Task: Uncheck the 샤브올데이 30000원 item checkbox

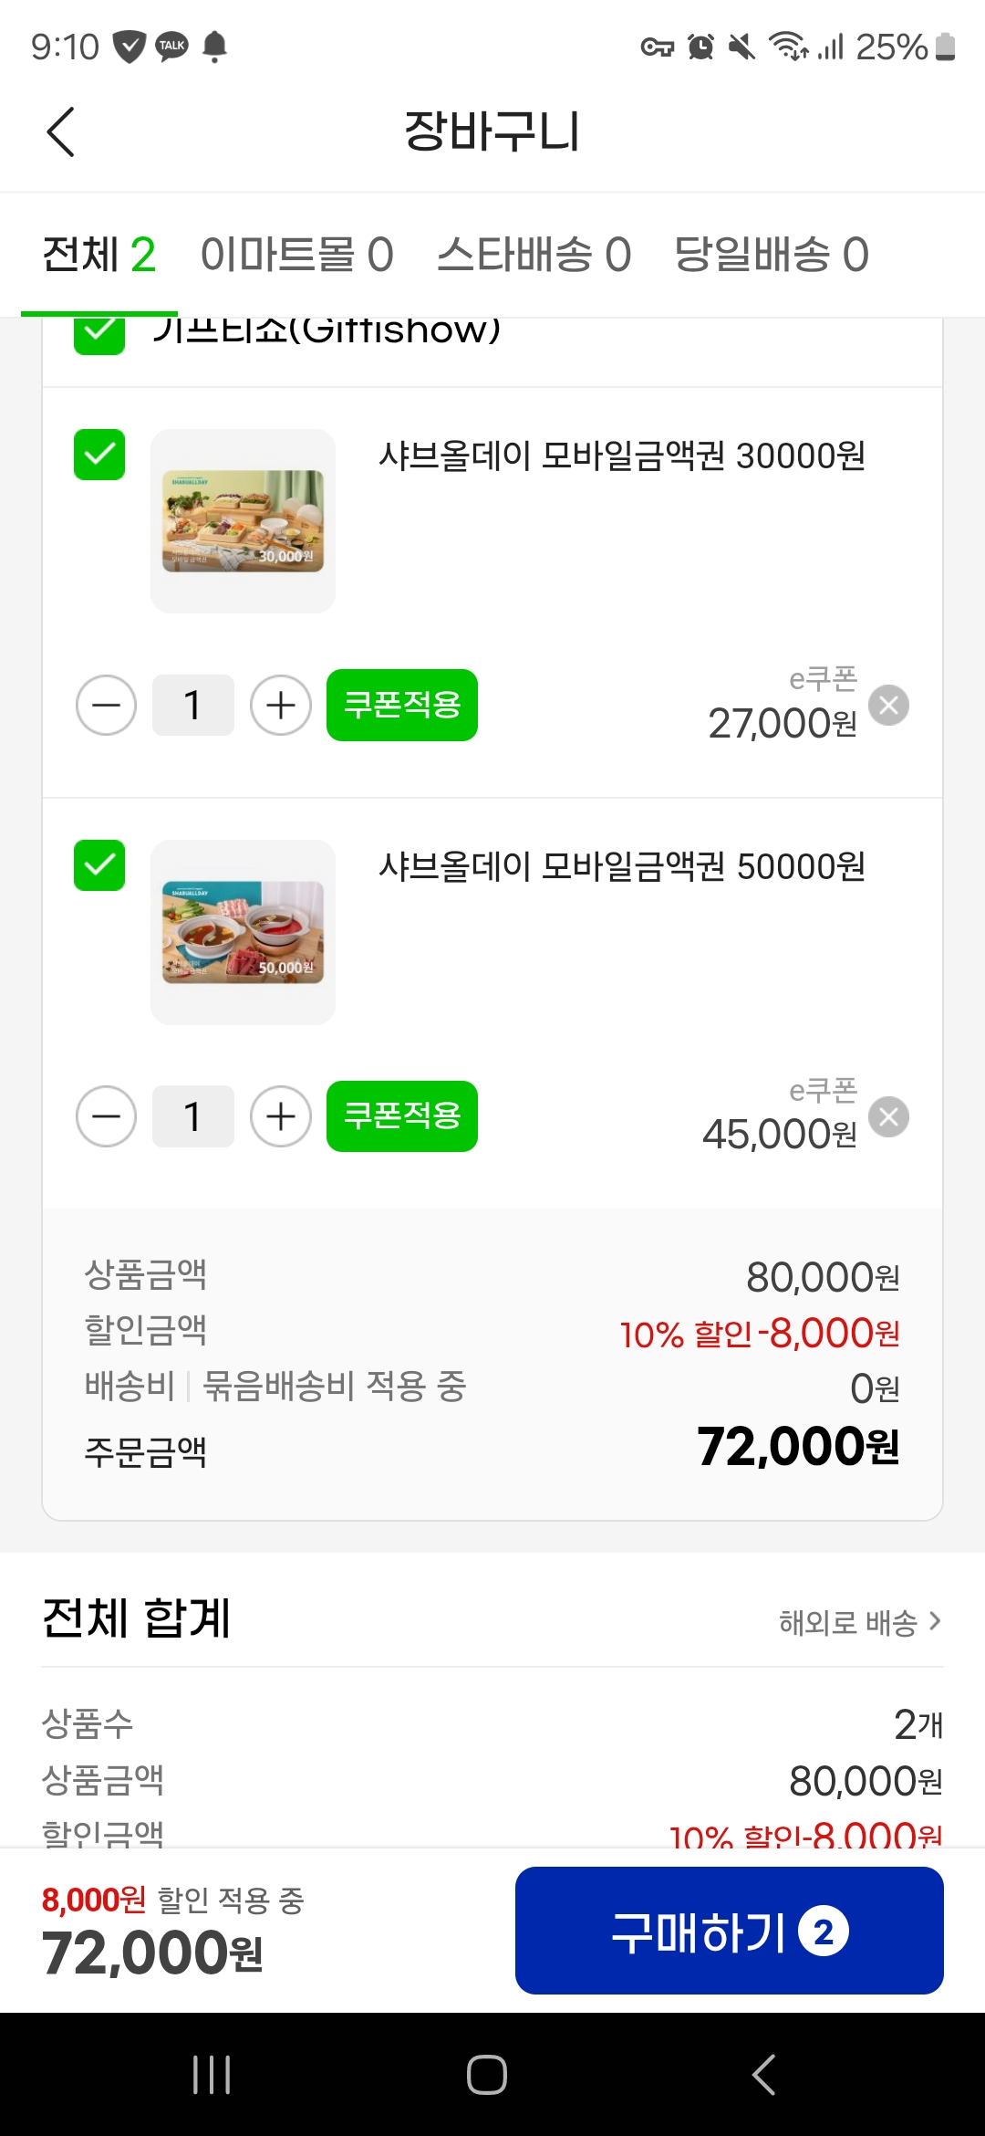Action: 99,455
